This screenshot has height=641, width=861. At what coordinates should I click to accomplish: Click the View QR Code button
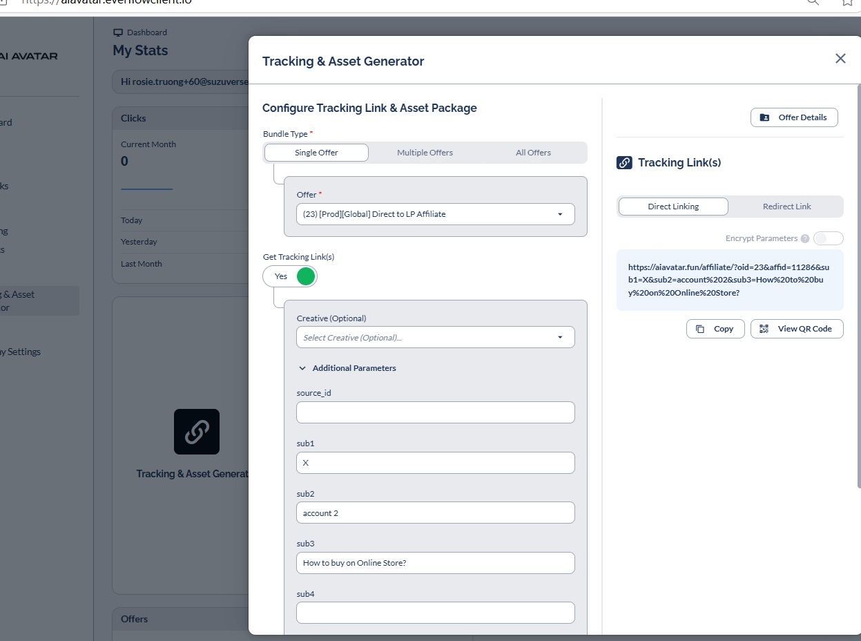(x=797, y=329)
